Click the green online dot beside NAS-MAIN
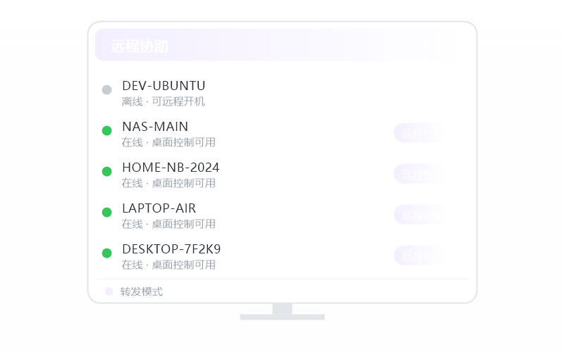This screenshot has width=564, height=352. [107, 131]
